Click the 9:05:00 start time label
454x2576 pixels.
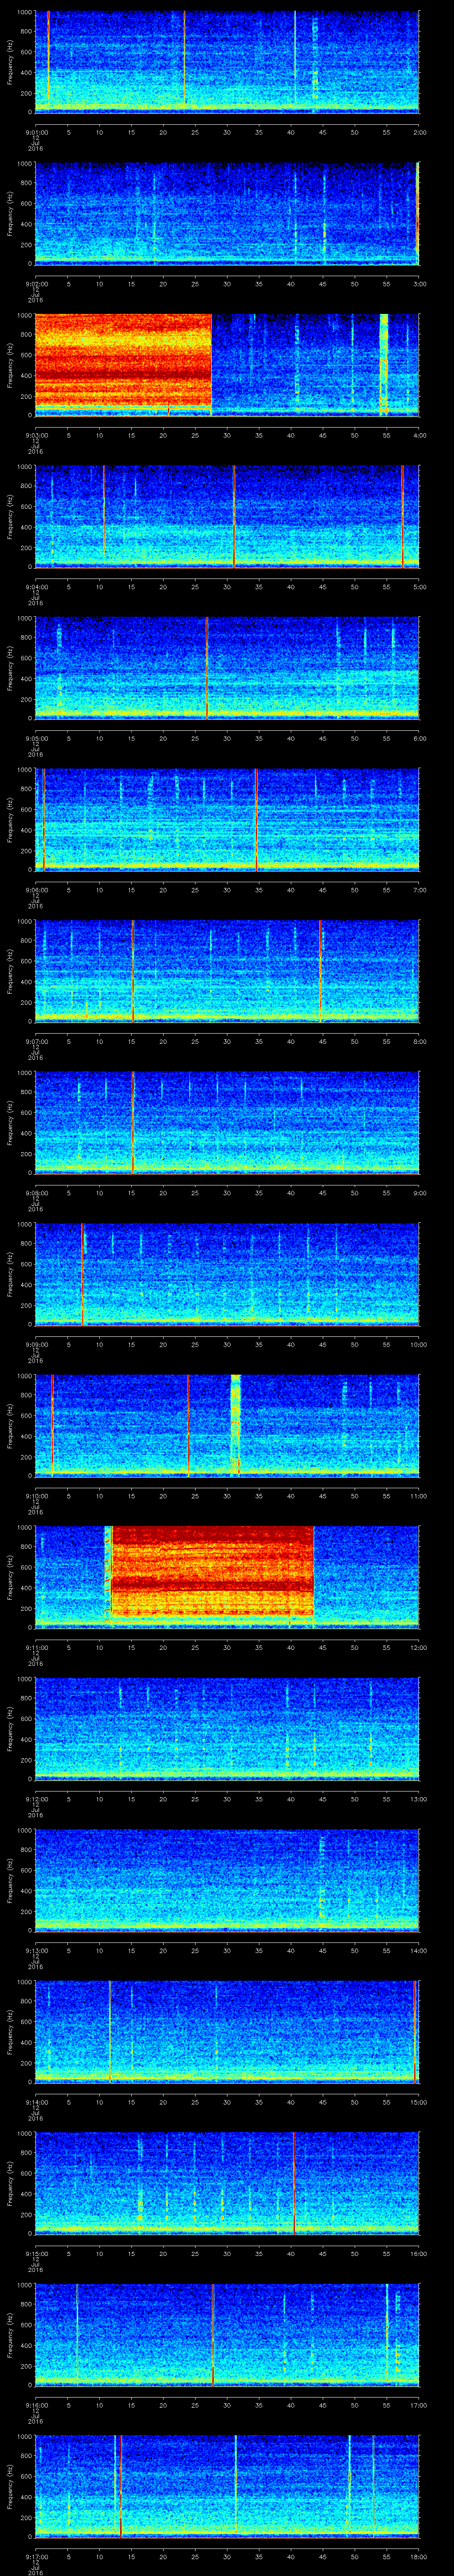pos(37,738)
